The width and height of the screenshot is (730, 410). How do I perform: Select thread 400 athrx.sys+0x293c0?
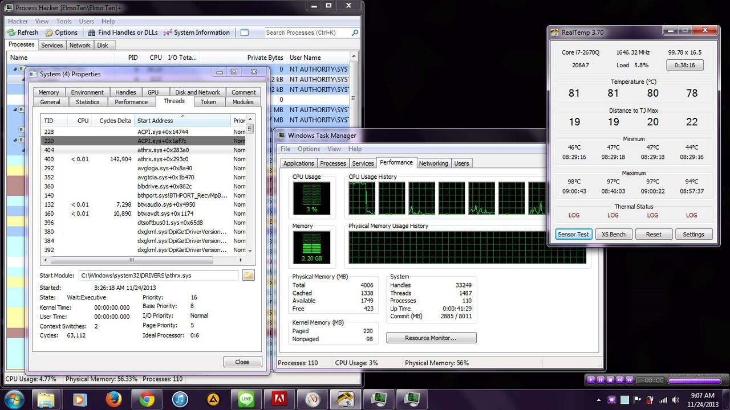coord(144,159)
